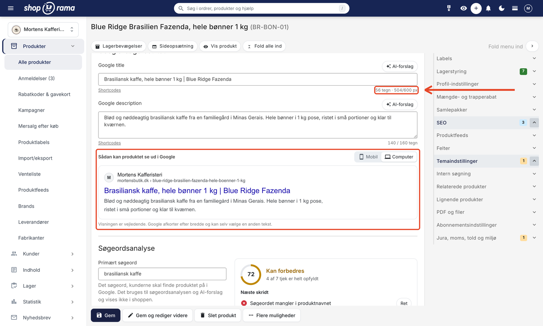Collapse the Produkter sidebar section
Screen dimensions: 543x326
[x=43, y=46]
